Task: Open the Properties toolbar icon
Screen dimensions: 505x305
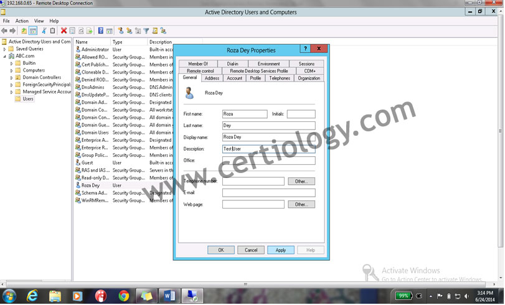Action: click(72, 31)
